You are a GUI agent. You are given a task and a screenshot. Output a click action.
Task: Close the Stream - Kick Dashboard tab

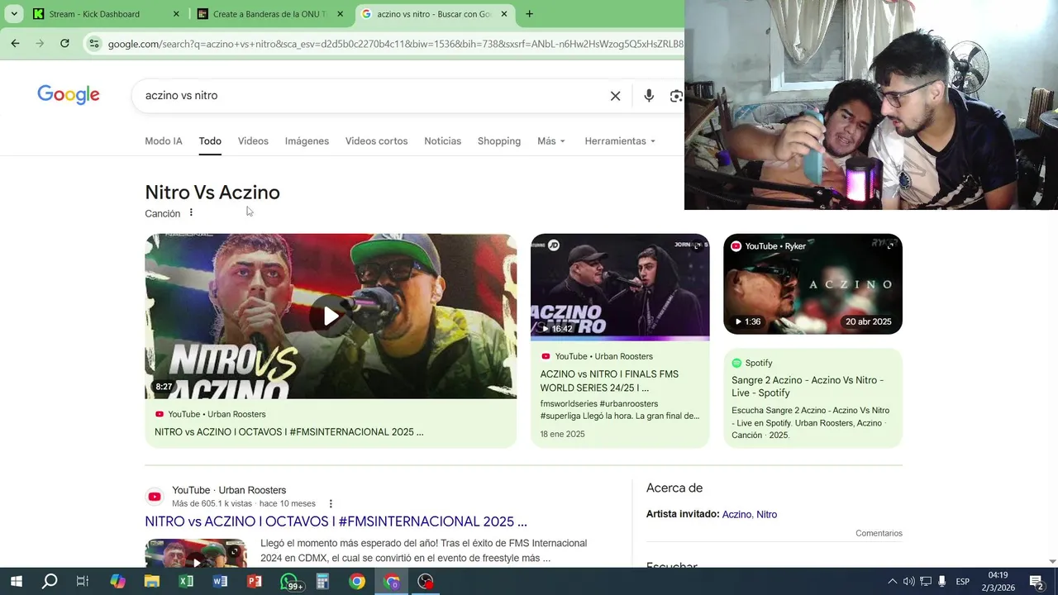[176, 14]
